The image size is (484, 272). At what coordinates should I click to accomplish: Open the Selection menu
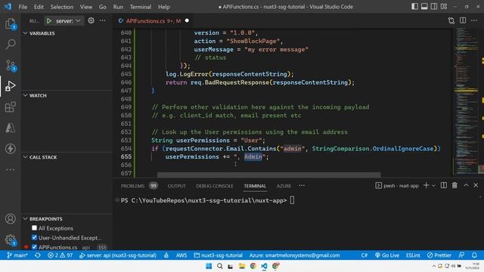[62, 7]
